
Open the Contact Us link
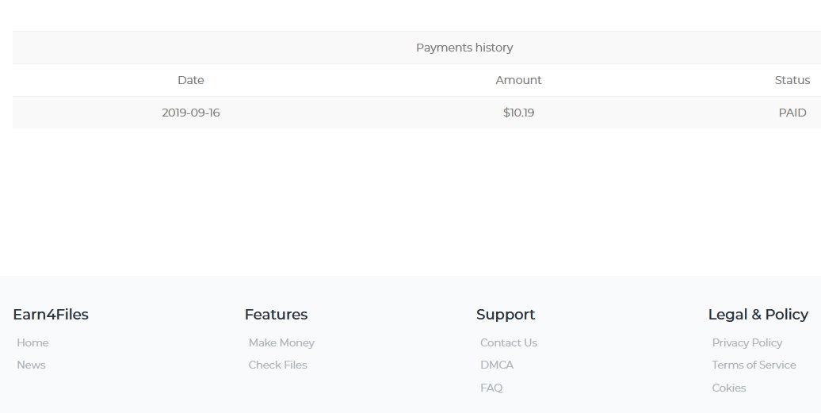pyautogui.click(x=509, y=343)
